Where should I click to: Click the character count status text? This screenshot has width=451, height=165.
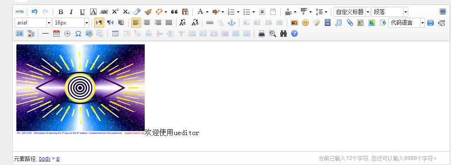(378, 158)
